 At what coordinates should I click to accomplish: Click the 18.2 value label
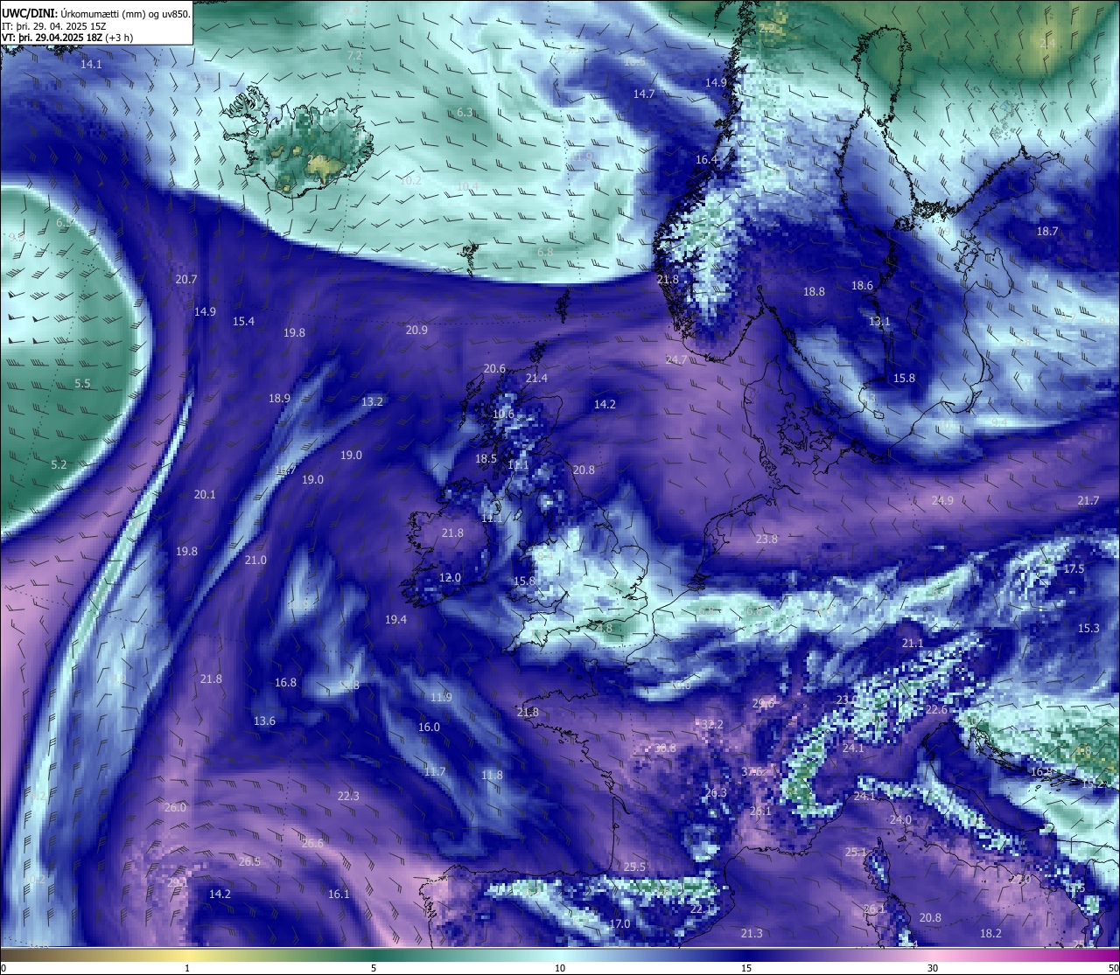tap(990, 934)
